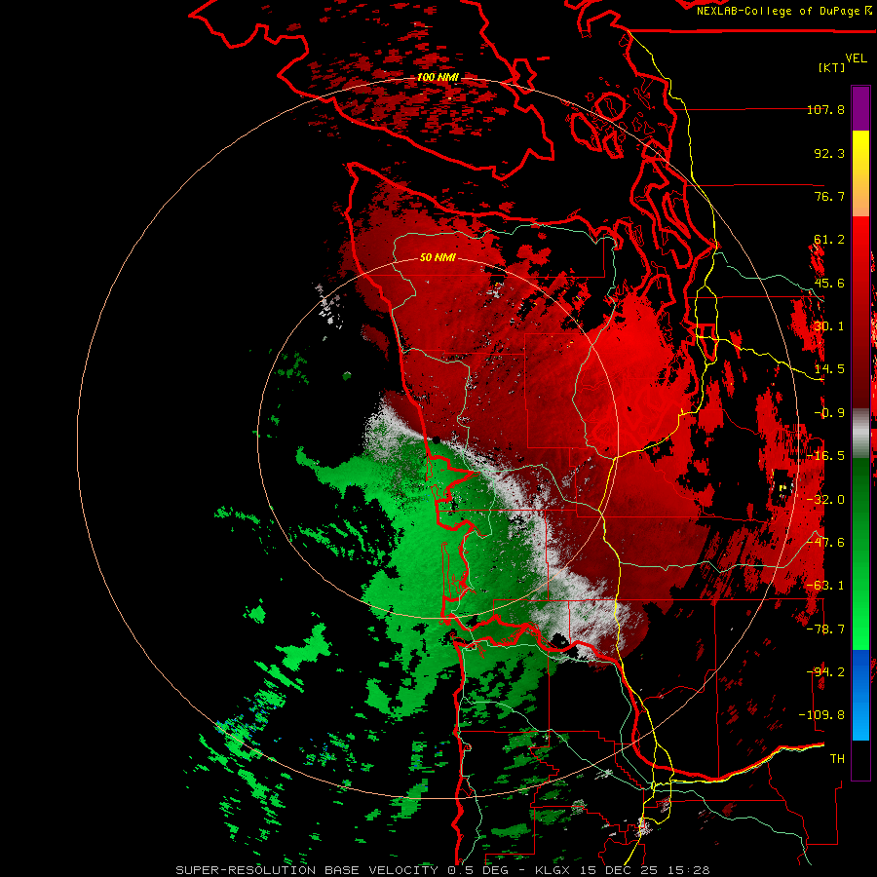877x877 pixels.
Task: Select the -32.0 scale value
Action: click(825, 500)
